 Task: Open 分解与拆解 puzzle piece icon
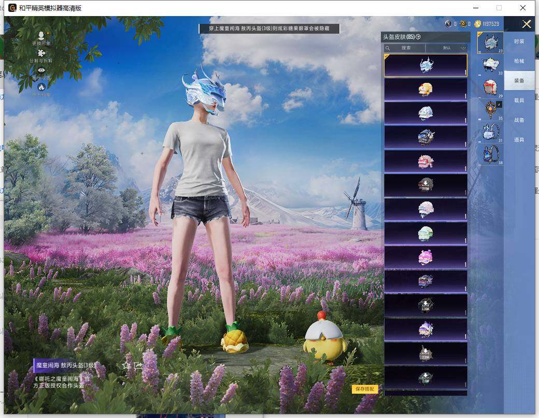41,56
